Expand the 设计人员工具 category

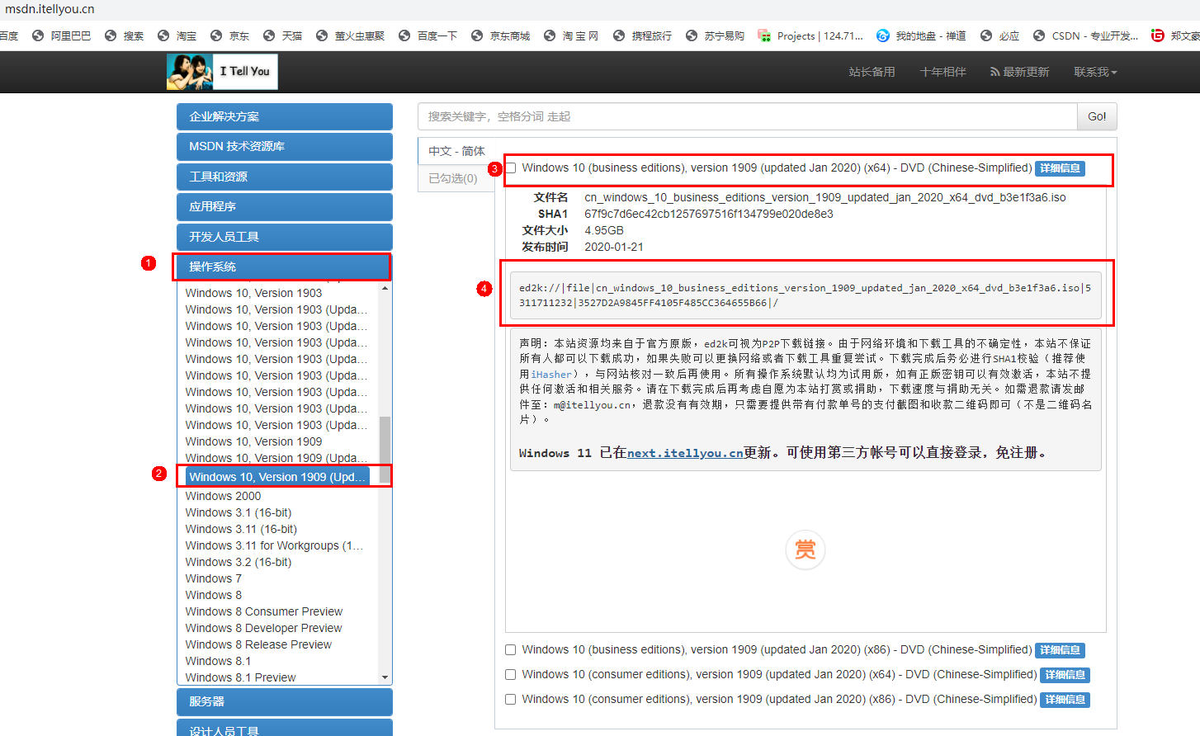[285, 729]
